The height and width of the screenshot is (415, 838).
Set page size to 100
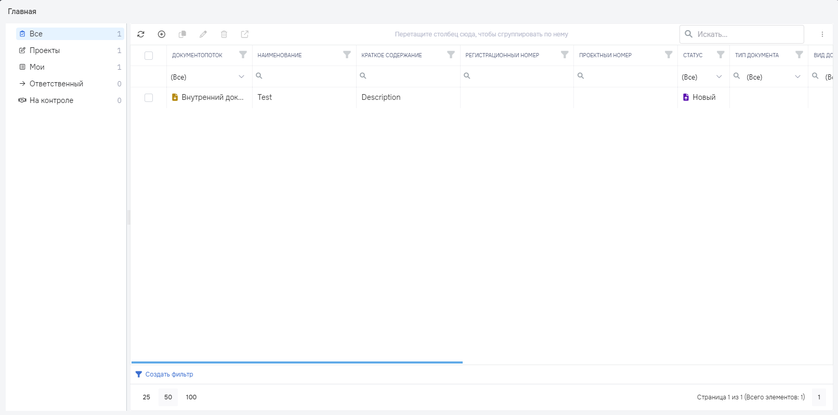pos(191,397)
